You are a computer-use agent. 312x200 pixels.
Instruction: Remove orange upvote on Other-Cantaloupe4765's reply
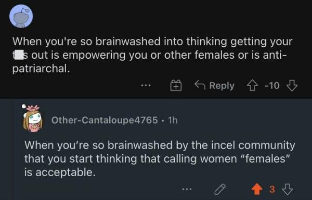click(257, 189)
